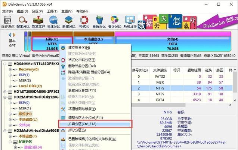Click the wrench icon beside 坏道检测与修复
Viewport: 238px width, 150px height.
pos(63,109)
